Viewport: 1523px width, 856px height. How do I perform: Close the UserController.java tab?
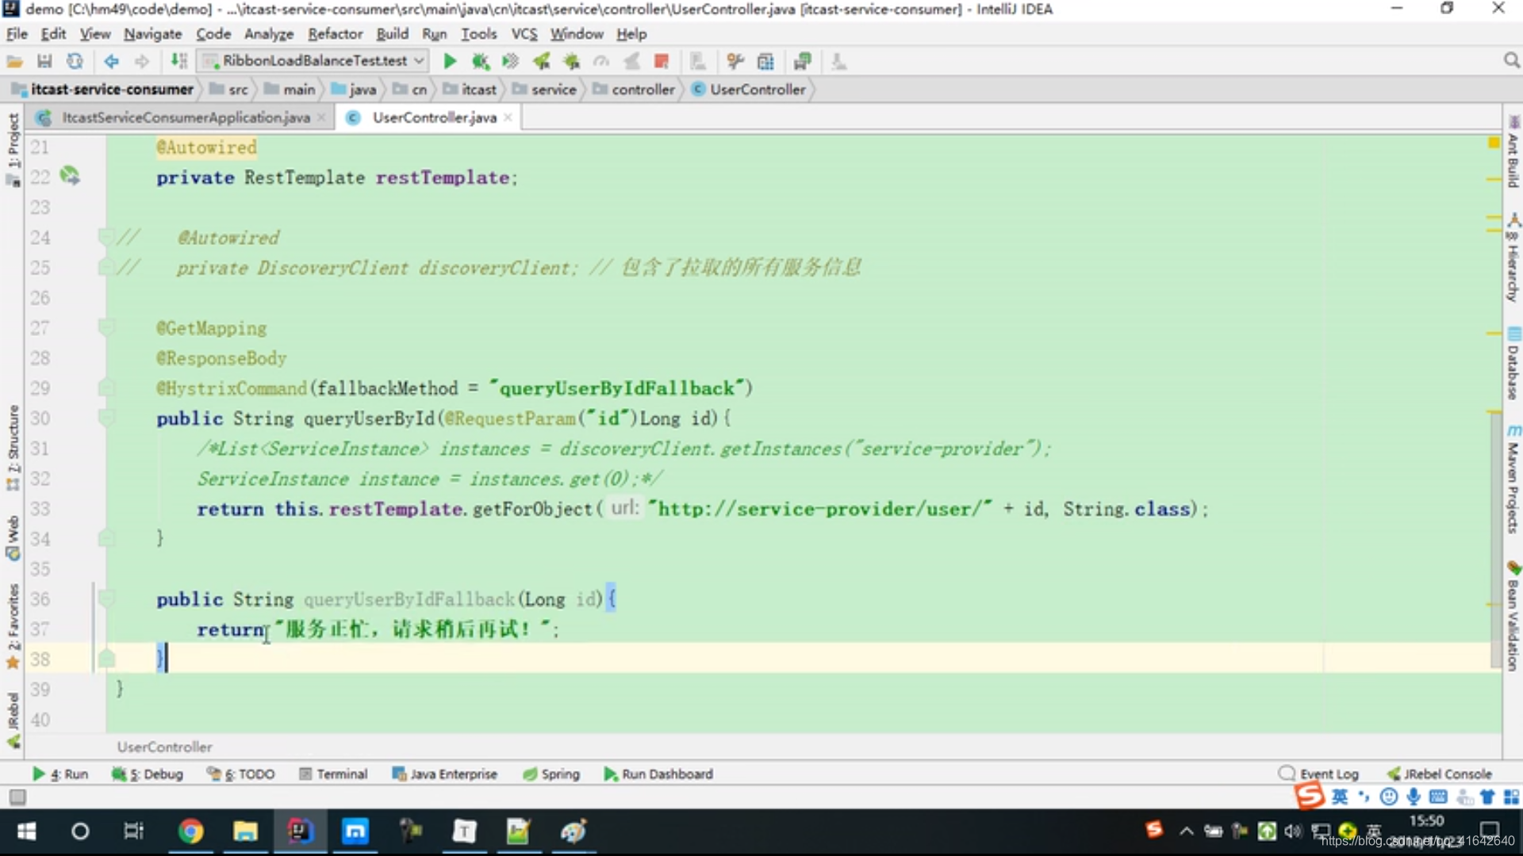(x=508, y=117)
